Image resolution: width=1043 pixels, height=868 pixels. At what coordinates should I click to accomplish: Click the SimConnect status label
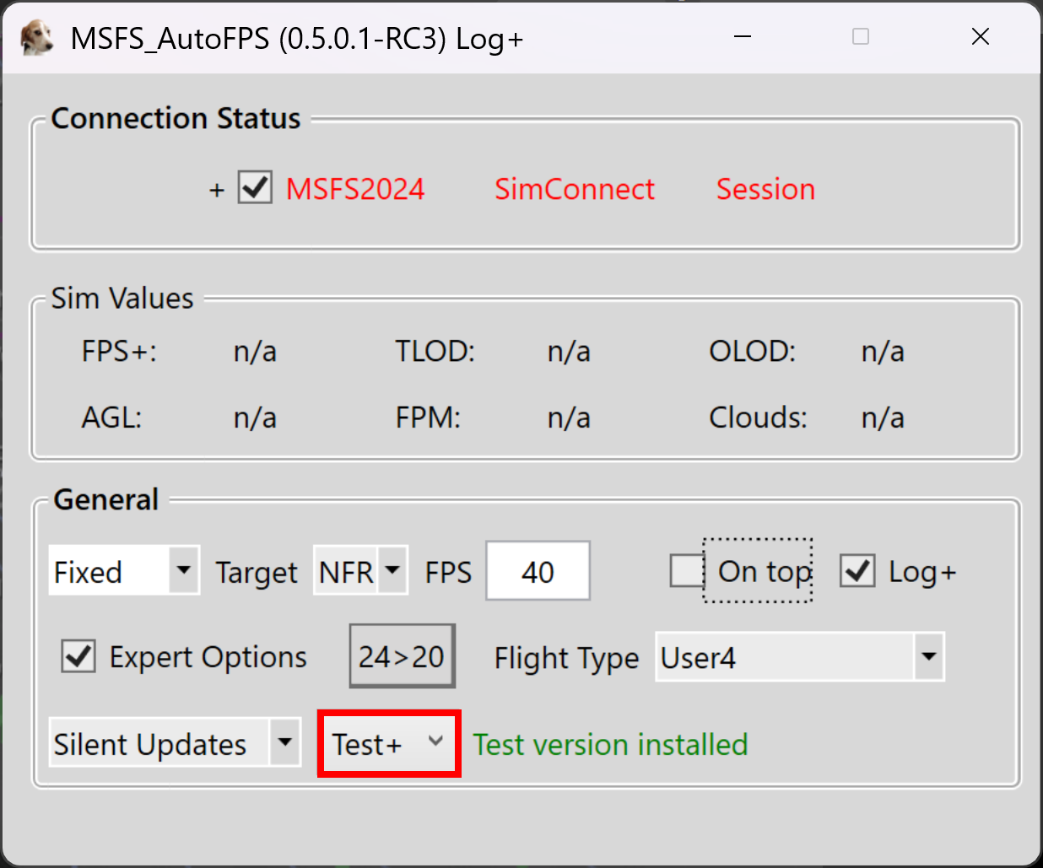pos(575,189)
